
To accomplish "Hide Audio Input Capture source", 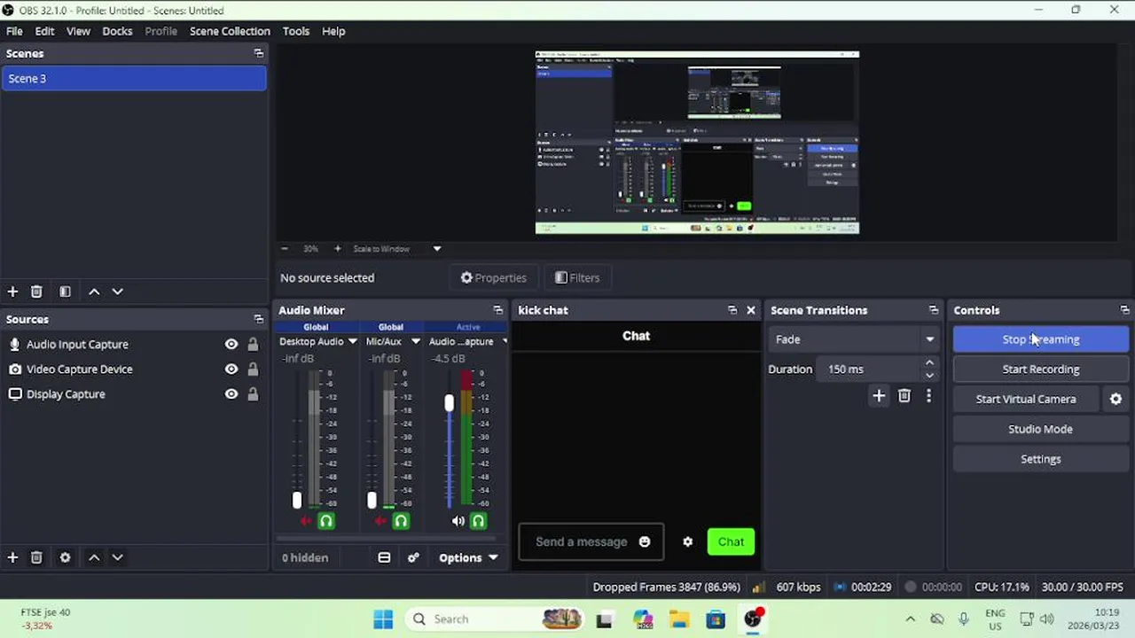I will [x=231, y=344].
